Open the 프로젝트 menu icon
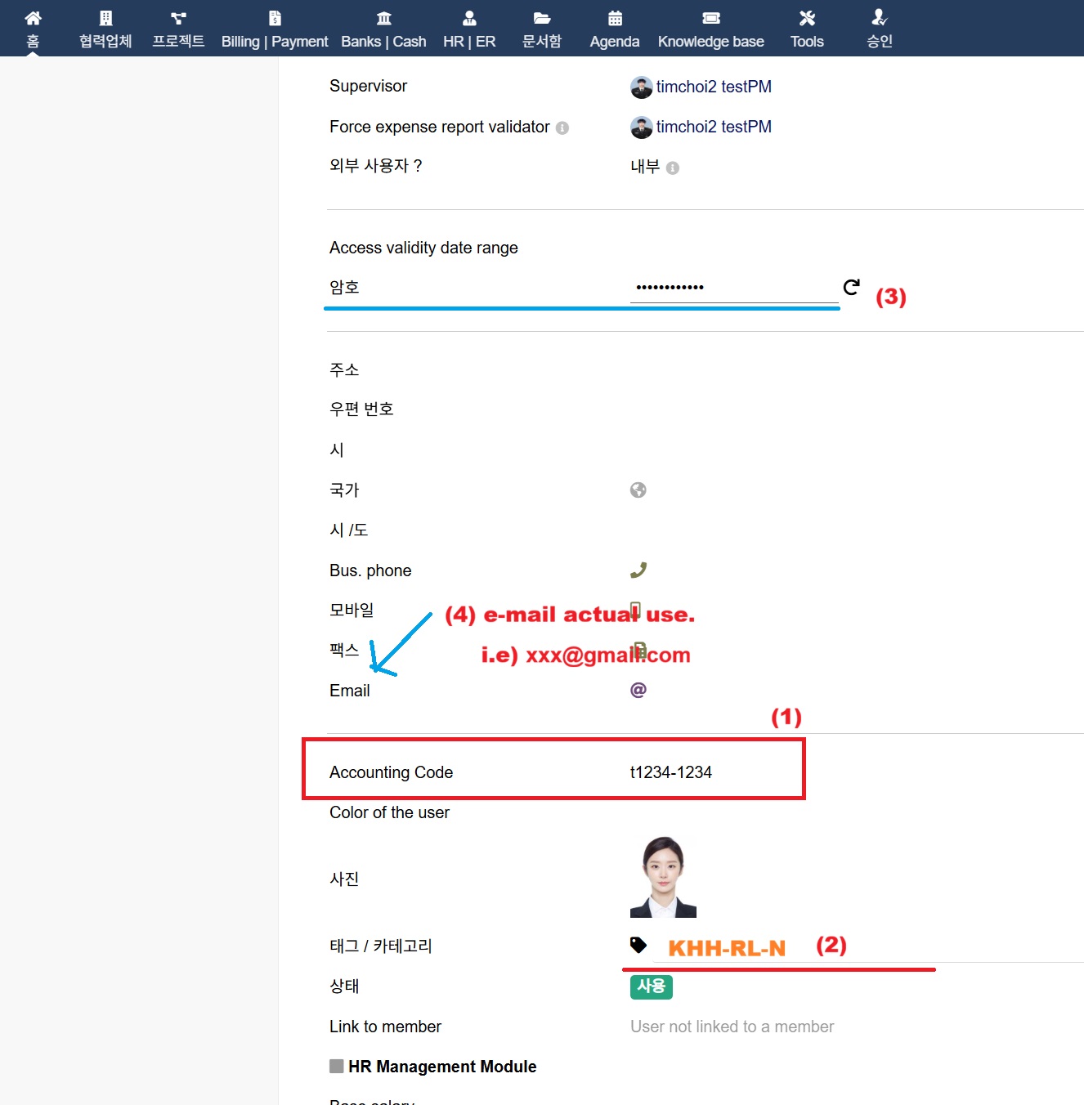Viewport: 1084px width, 1105px height. click(x=178, y=18)
